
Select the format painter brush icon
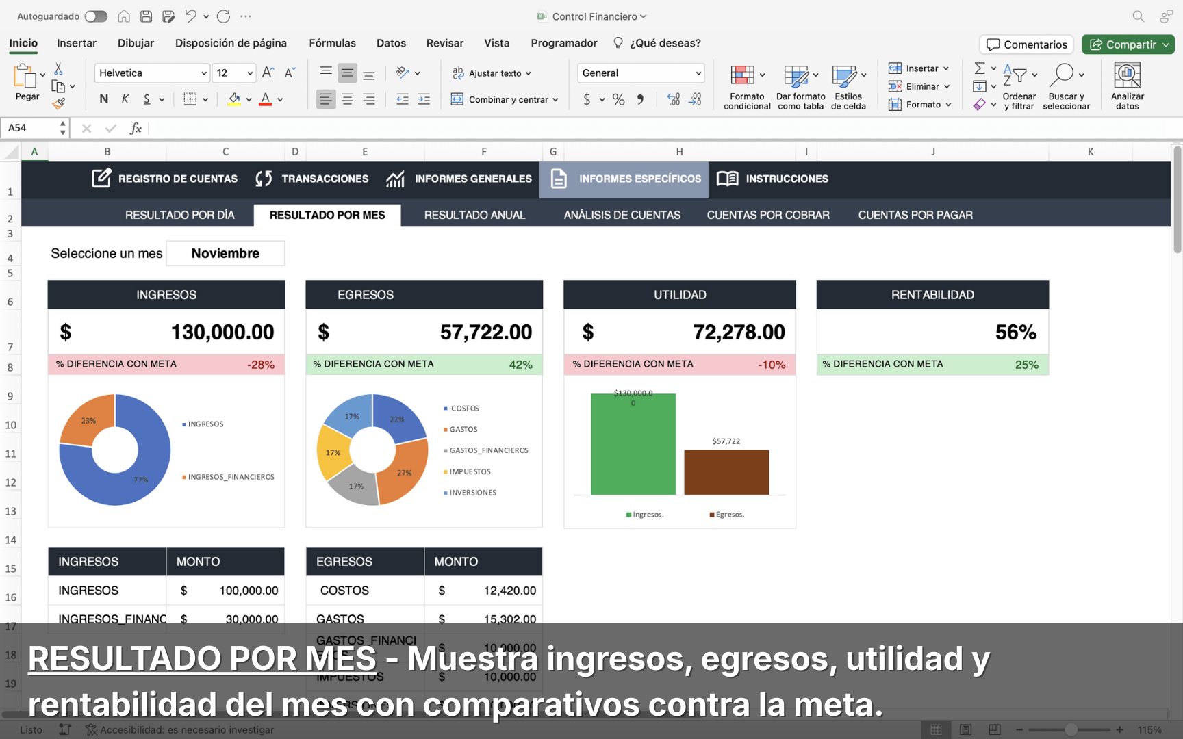(59, 104)
